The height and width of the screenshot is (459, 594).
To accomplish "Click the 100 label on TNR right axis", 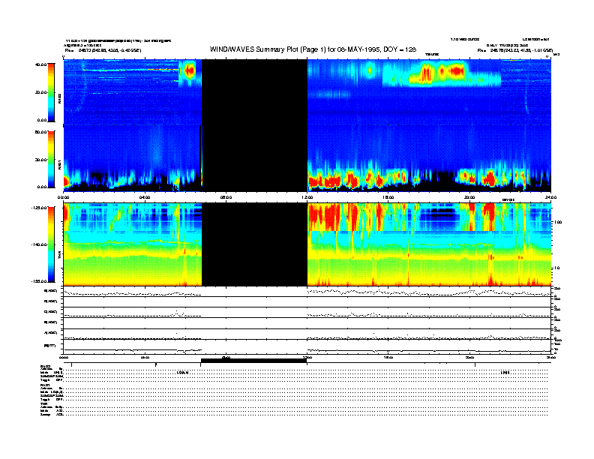I will (558, 222).
